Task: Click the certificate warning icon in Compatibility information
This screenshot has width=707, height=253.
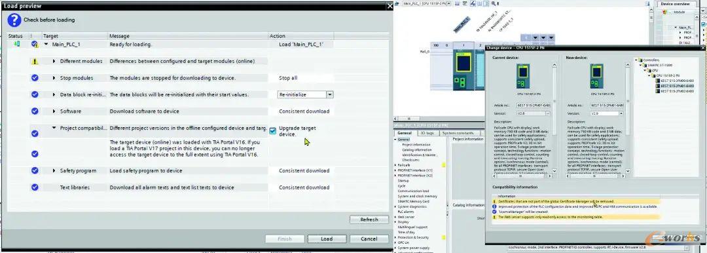Action: [495, 201]
